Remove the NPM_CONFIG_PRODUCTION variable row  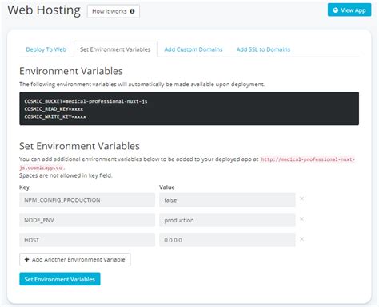pos(301,199)
